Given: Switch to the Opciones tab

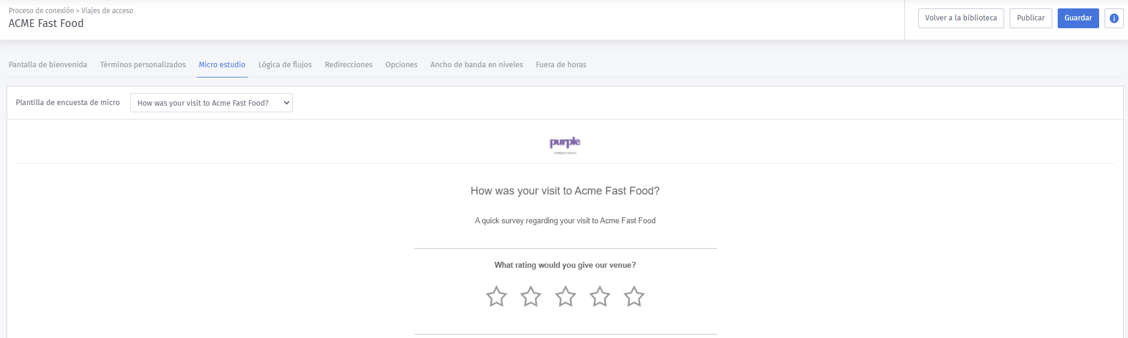Looking at the screenshot, I should click(x=401, y=65).
